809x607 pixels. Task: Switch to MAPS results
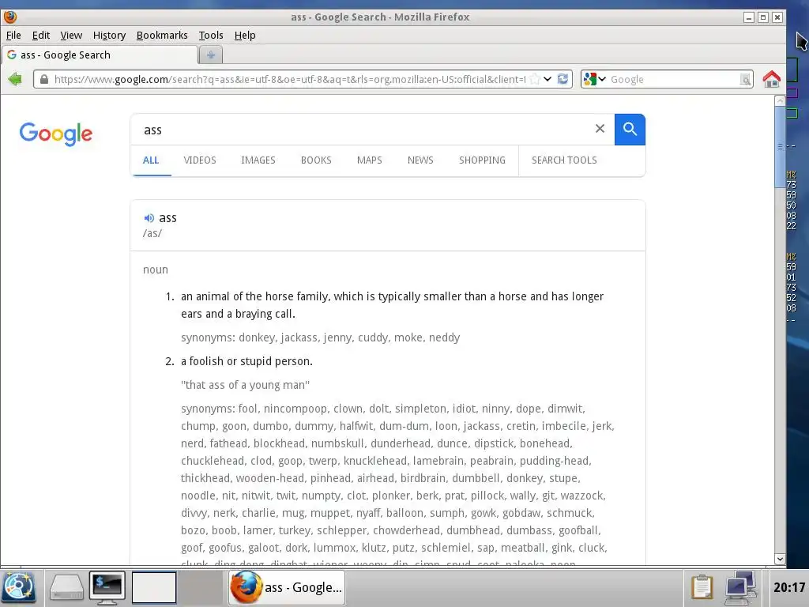tap(370, 160)
